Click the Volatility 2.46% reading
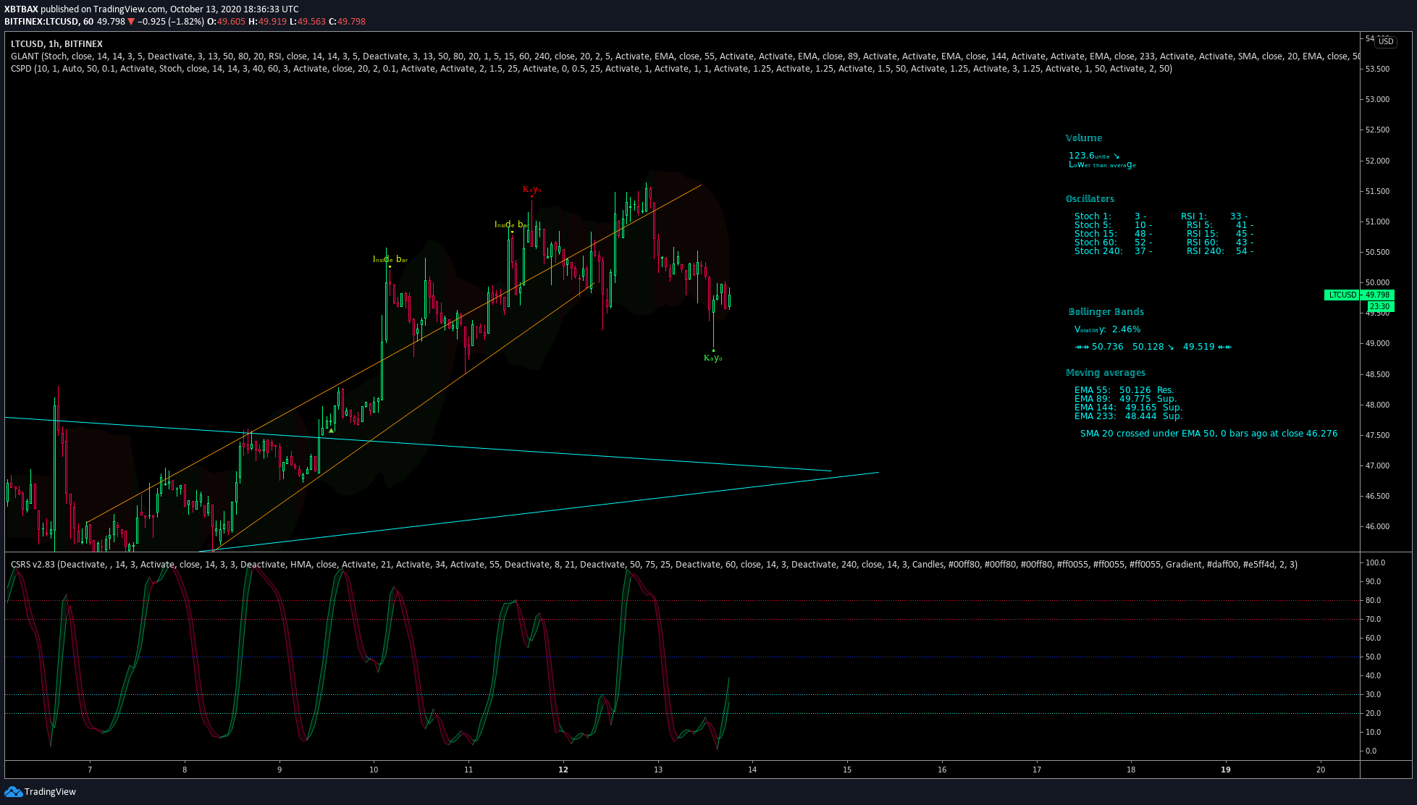1417x805 pixels. click(x=1108, y=329)
